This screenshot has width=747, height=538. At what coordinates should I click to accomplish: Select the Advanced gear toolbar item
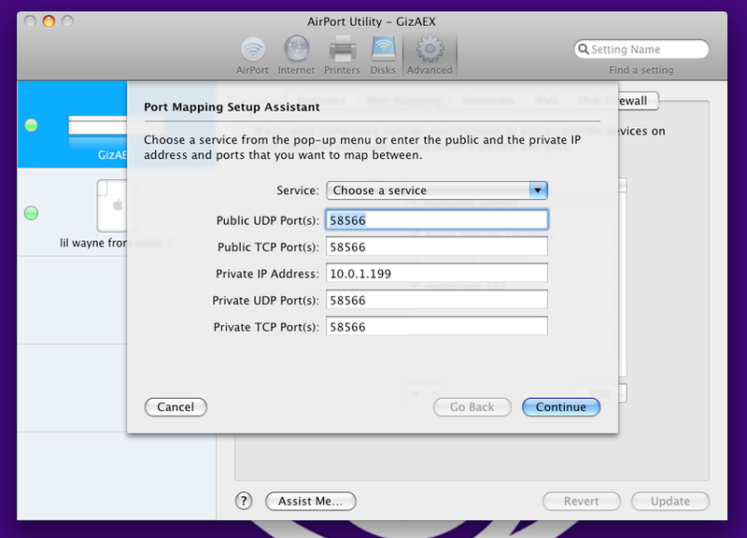tap(430, 56)
